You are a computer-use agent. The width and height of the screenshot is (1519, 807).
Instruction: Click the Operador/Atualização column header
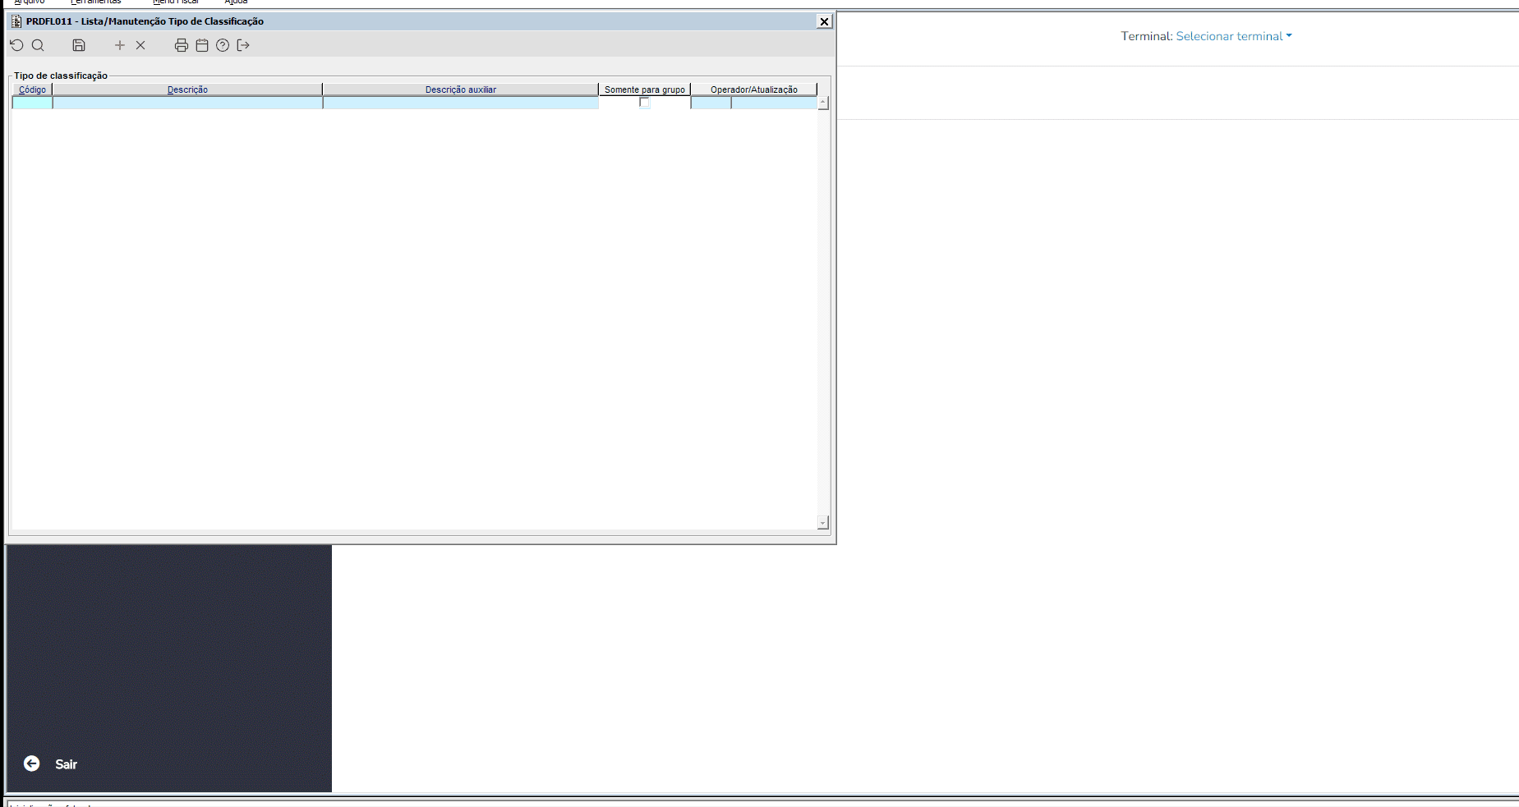(x=754, y=89)
